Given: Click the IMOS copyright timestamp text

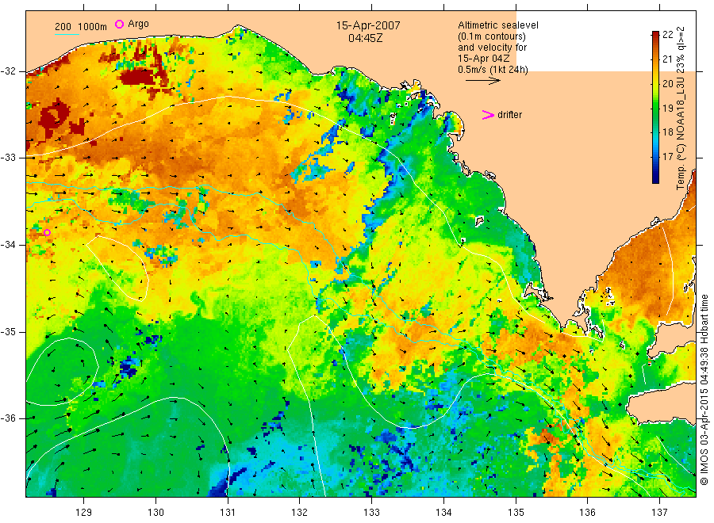Looking at the screenshot, I should [x=704, y=390].
